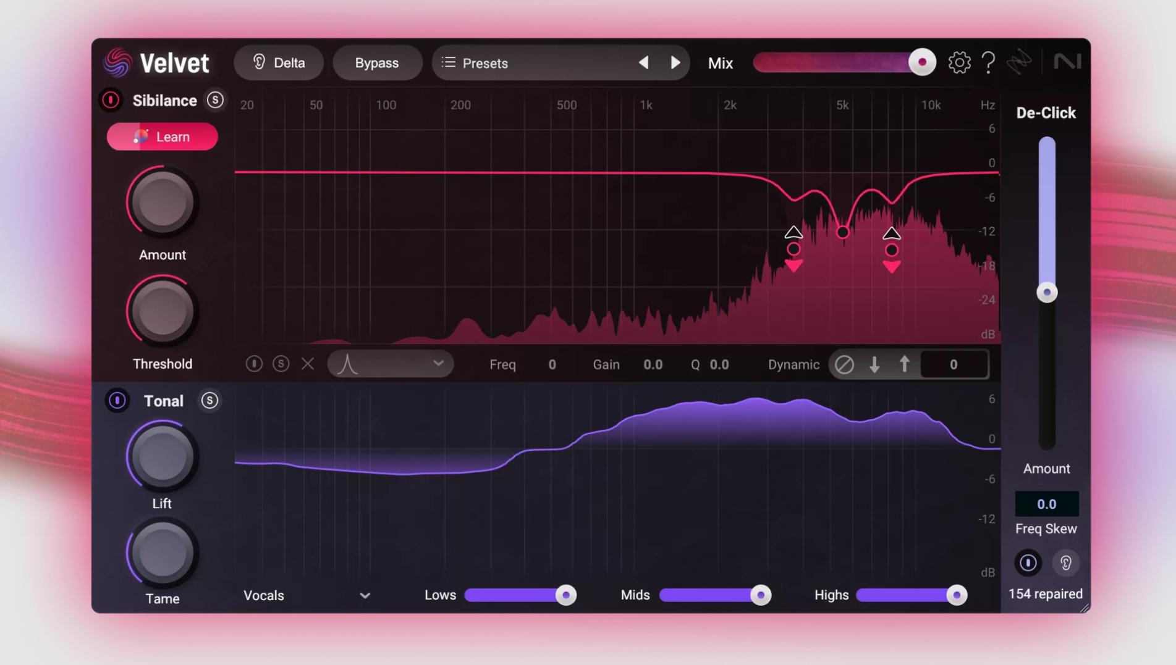Select middle EQ band node
This screenshot has width=1176, height=665.
pyautogui.click(x=843, y=232)
